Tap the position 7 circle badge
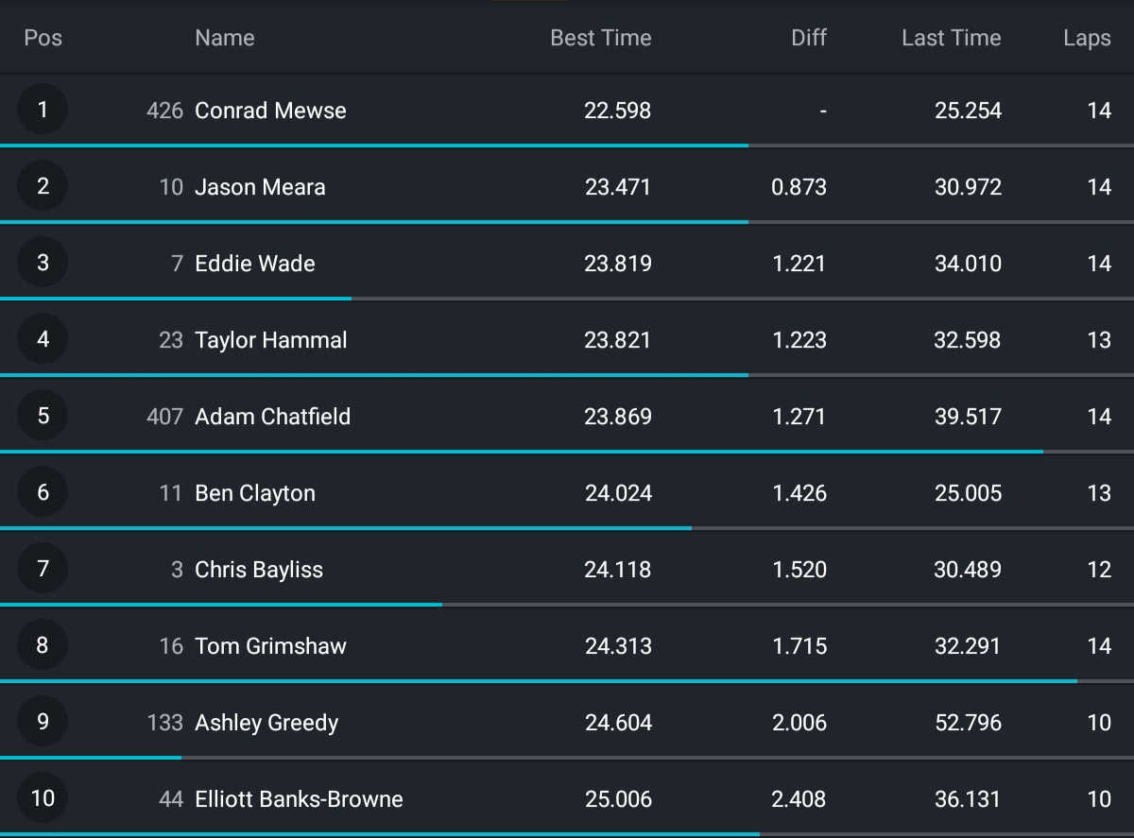Viewport: 1134px width, 838px height. click(x=43, y=569)
